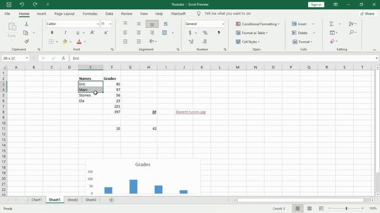Apply Percent Style
The width and height of the screenshot is (380, 213).
pos(205,33)
